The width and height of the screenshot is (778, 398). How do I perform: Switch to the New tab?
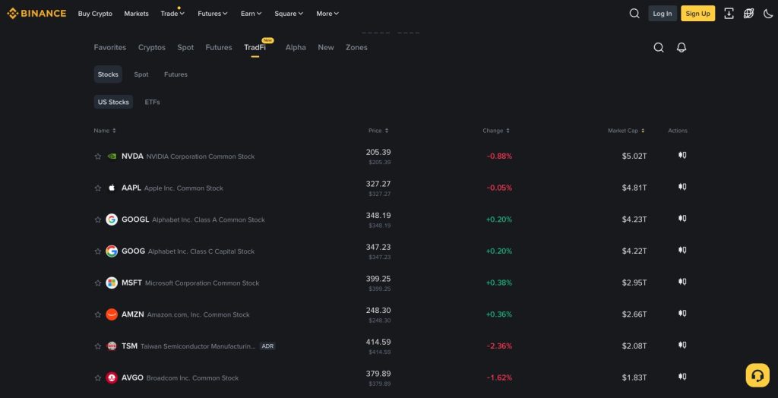[326, 48]
